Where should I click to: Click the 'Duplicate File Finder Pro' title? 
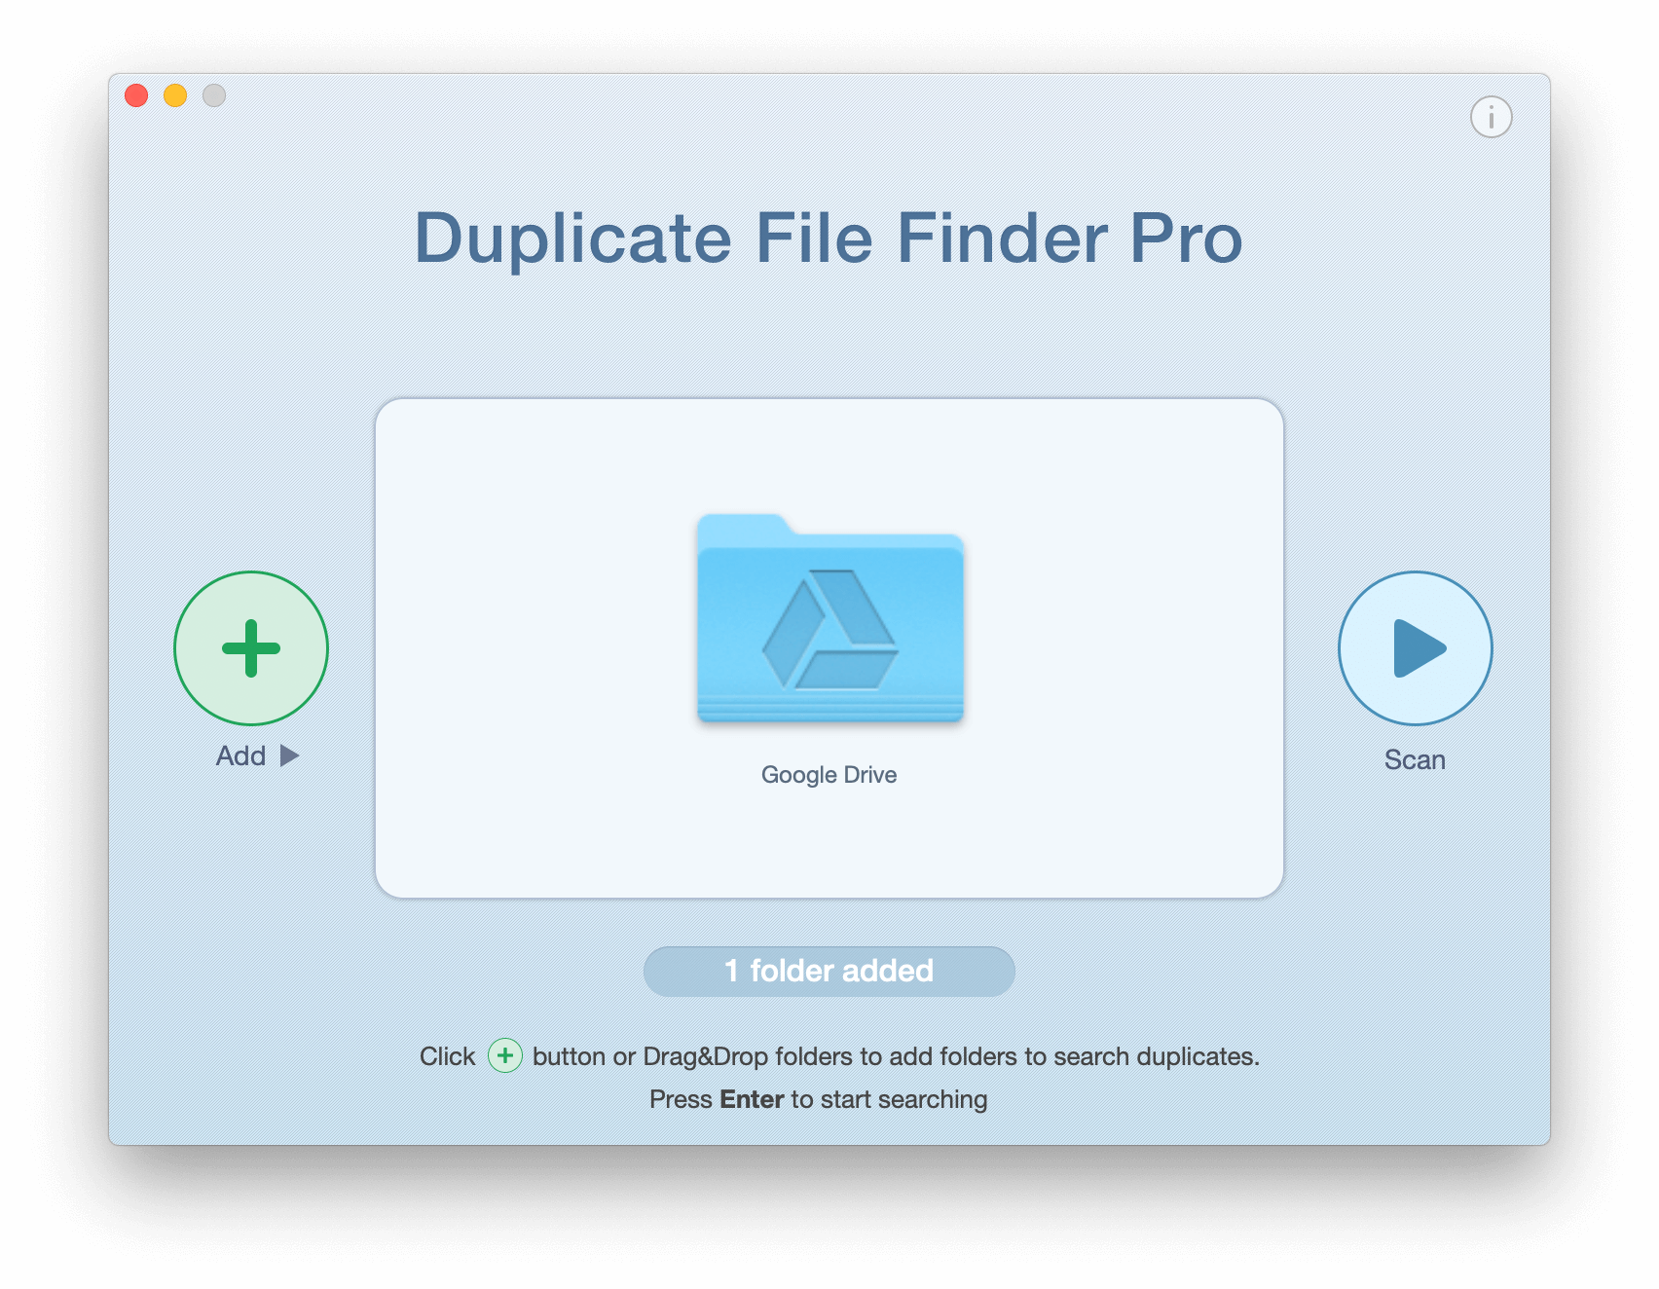click(829, 239)
